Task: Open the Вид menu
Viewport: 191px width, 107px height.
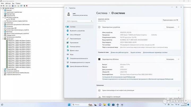Action: (x=13, y=3)
